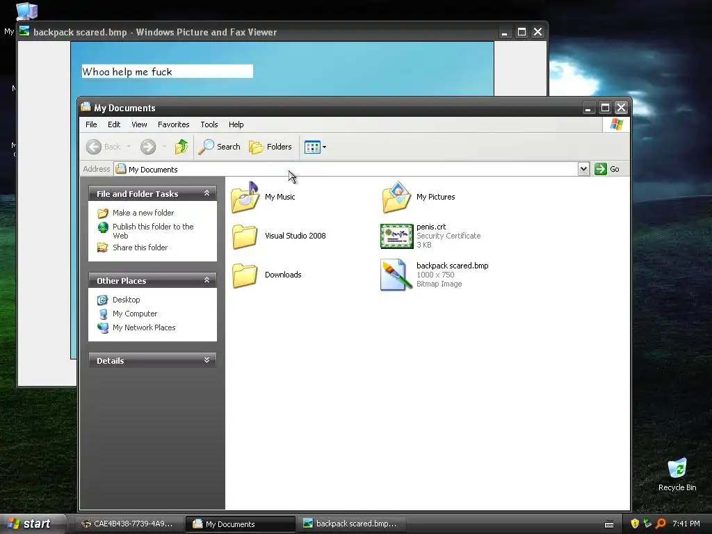Screen dimensions: 712x534
Task: Click the Views dropdown arrow
Action: [324, 147]
